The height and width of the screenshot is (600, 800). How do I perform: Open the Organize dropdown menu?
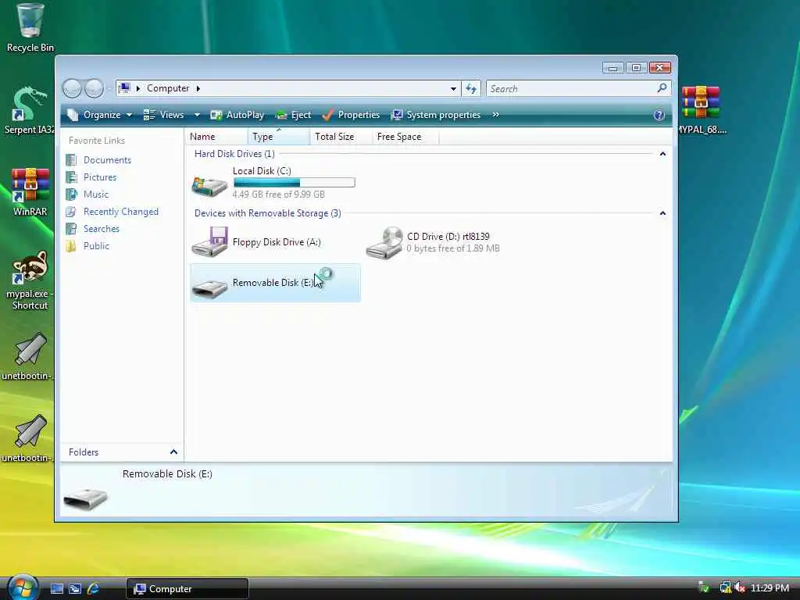(101, 115)
